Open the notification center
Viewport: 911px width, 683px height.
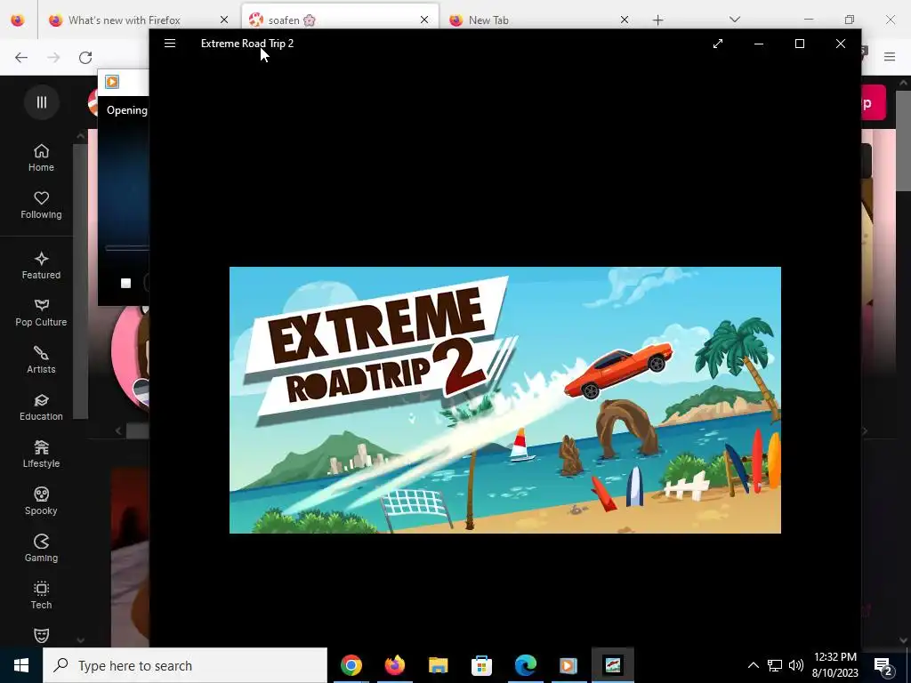coord(883,666)
